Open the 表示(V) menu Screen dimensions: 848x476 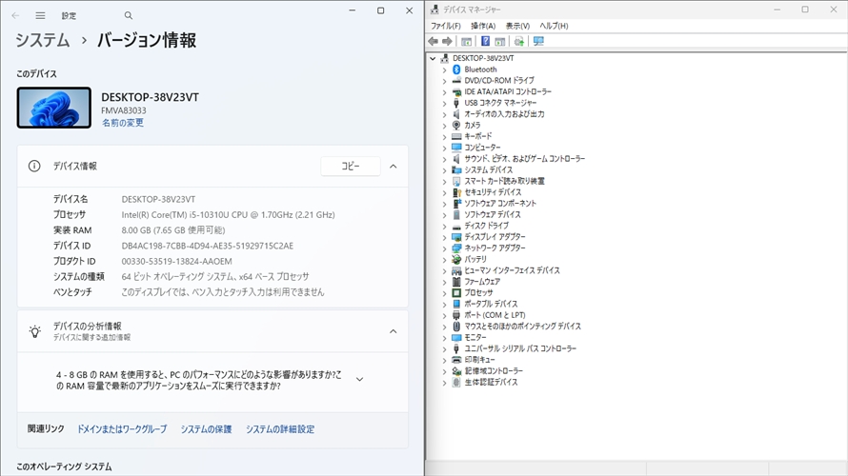pyautogui.click(x=517, y=26)
